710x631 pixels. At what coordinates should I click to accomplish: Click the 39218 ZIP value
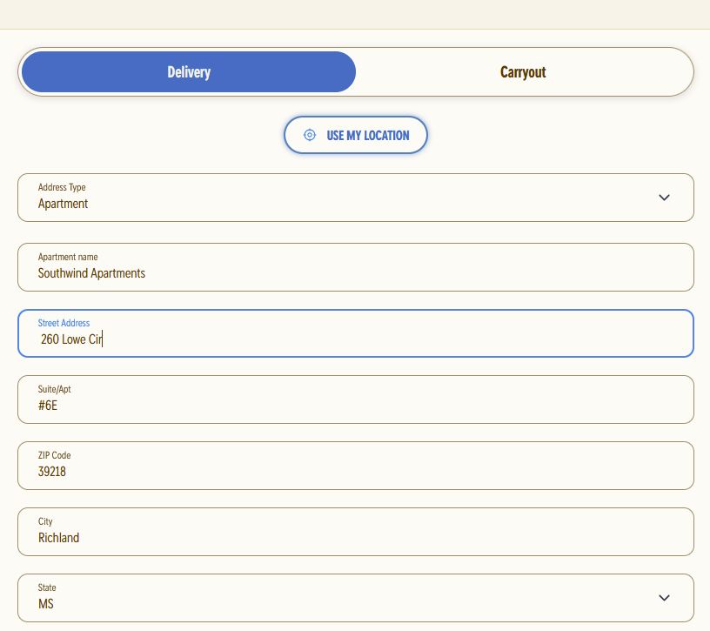point(52,472)
